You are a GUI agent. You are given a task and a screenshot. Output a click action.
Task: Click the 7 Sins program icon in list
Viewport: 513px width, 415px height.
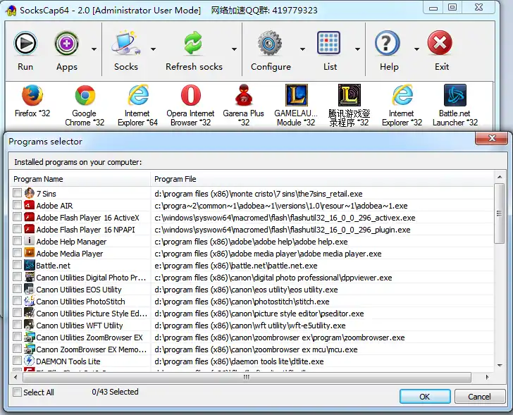click(30, 193)
